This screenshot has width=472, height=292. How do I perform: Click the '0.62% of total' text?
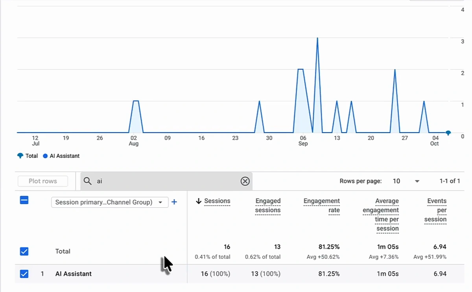point(263,257)
